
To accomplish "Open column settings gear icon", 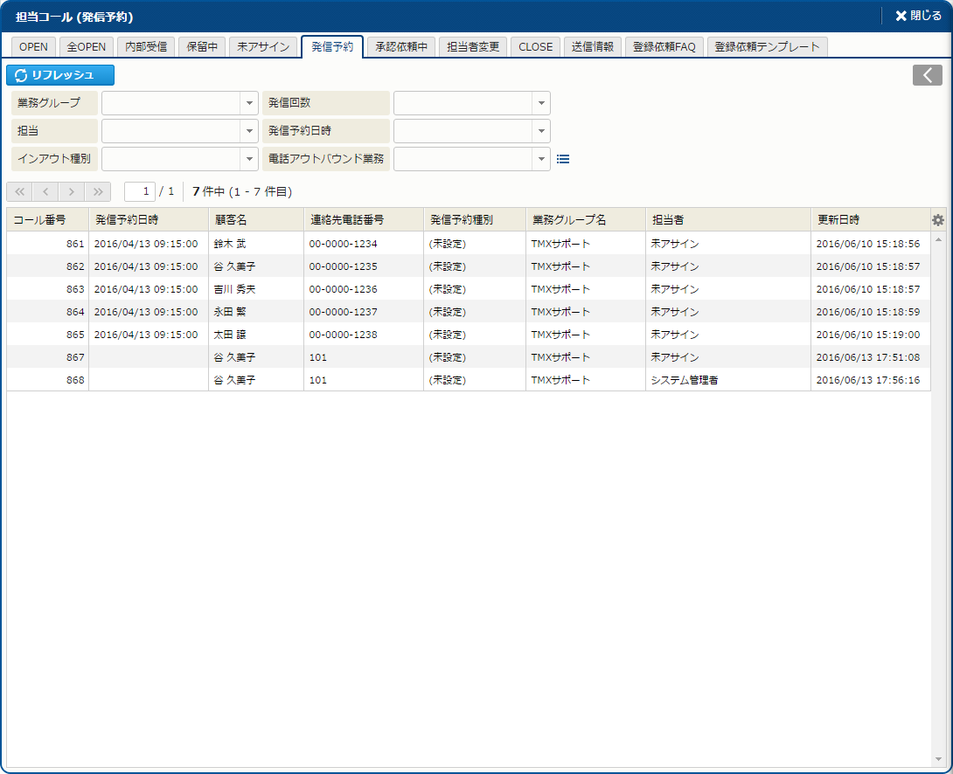I will click(938, 220).
